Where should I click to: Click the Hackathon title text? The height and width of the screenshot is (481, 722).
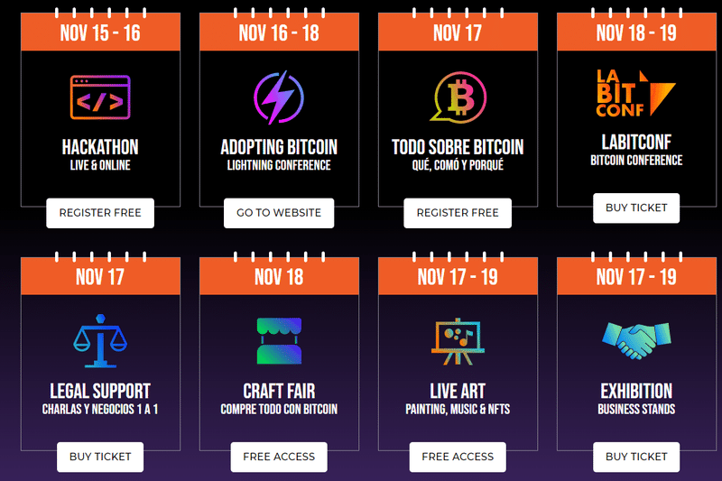click(x=100, y=147)
